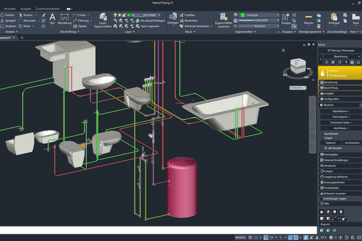Click the green VonLayer color swatch

(243, 15)
